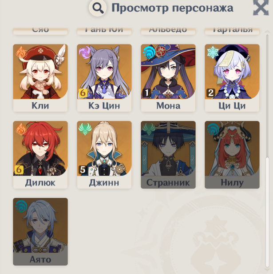Open the greyed-out Странник card
This screenshot has width=273, height=274.
pyautogui.click(x=168, y=155)
